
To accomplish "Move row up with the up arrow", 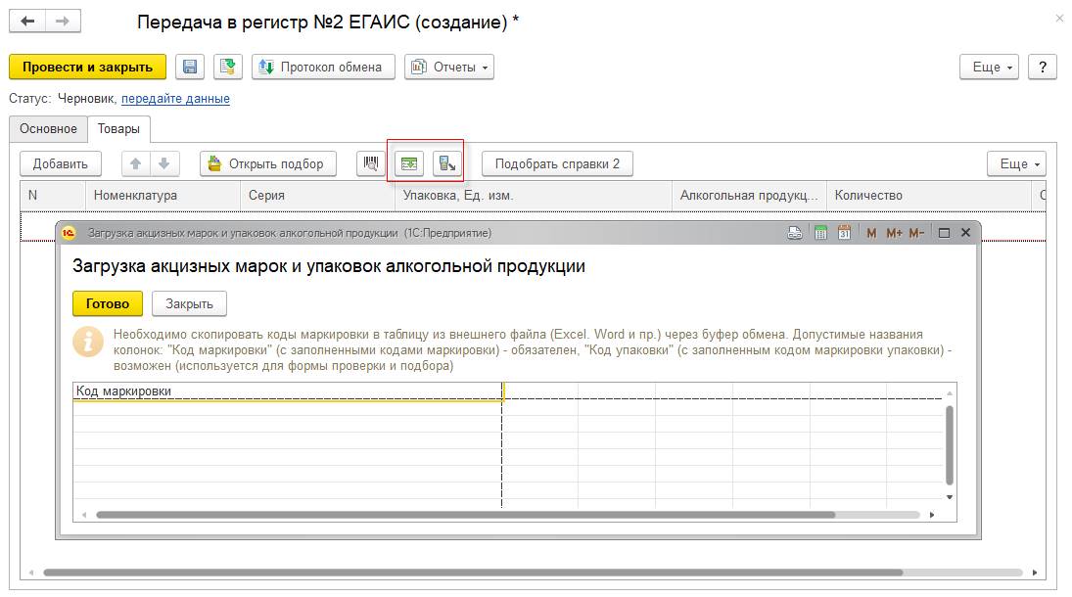I will (x=136, y=164).
